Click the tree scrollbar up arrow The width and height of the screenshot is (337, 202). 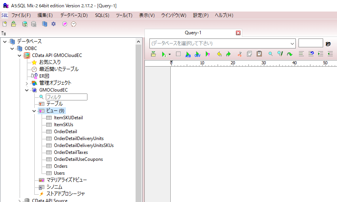[x=138, y=42]
